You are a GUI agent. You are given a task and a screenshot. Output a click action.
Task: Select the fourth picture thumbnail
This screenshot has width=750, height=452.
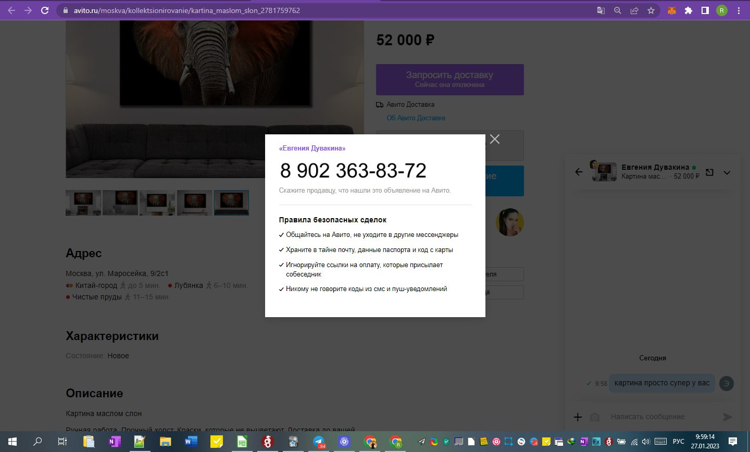tap(194, 203)
